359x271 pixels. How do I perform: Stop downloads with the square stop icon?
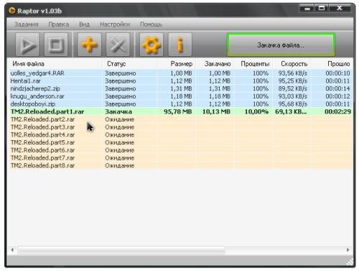(x=56, y=45)
